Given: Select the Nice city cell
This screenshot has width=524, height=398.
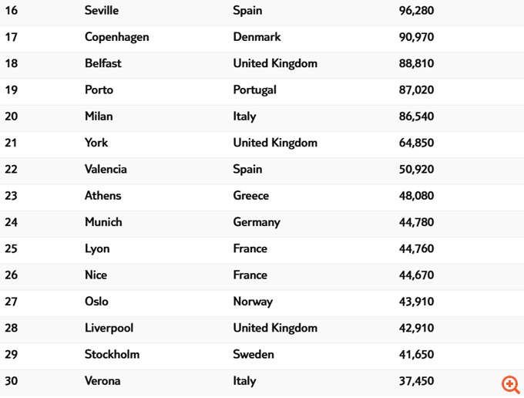Looking at the screenshot, I should tap(96, 275).
